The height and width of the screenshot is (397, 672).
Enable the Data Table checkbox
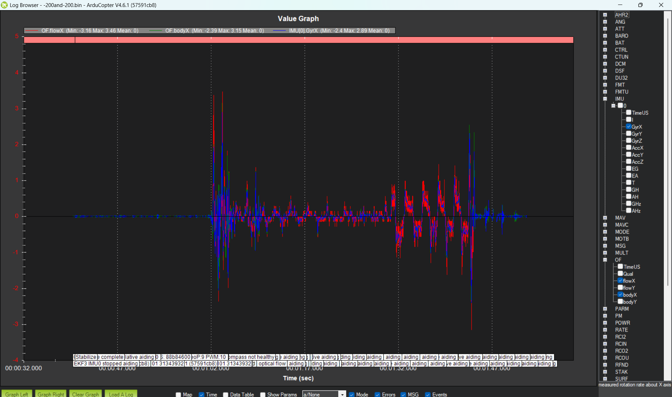pyautogui.click(x=226, y=394)
